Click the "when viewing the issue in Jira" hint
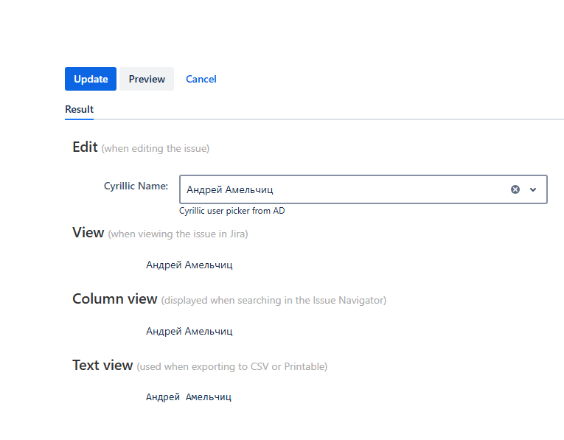Viewport: 564px width, 440px height. (178, 234)
